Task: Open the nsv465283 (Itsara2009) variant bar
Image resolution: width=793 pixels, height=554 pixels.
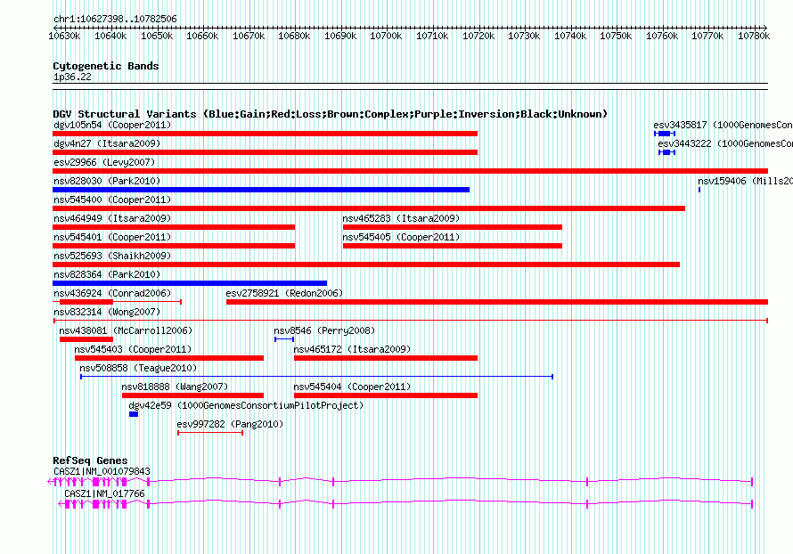Action: pos(452,227)
